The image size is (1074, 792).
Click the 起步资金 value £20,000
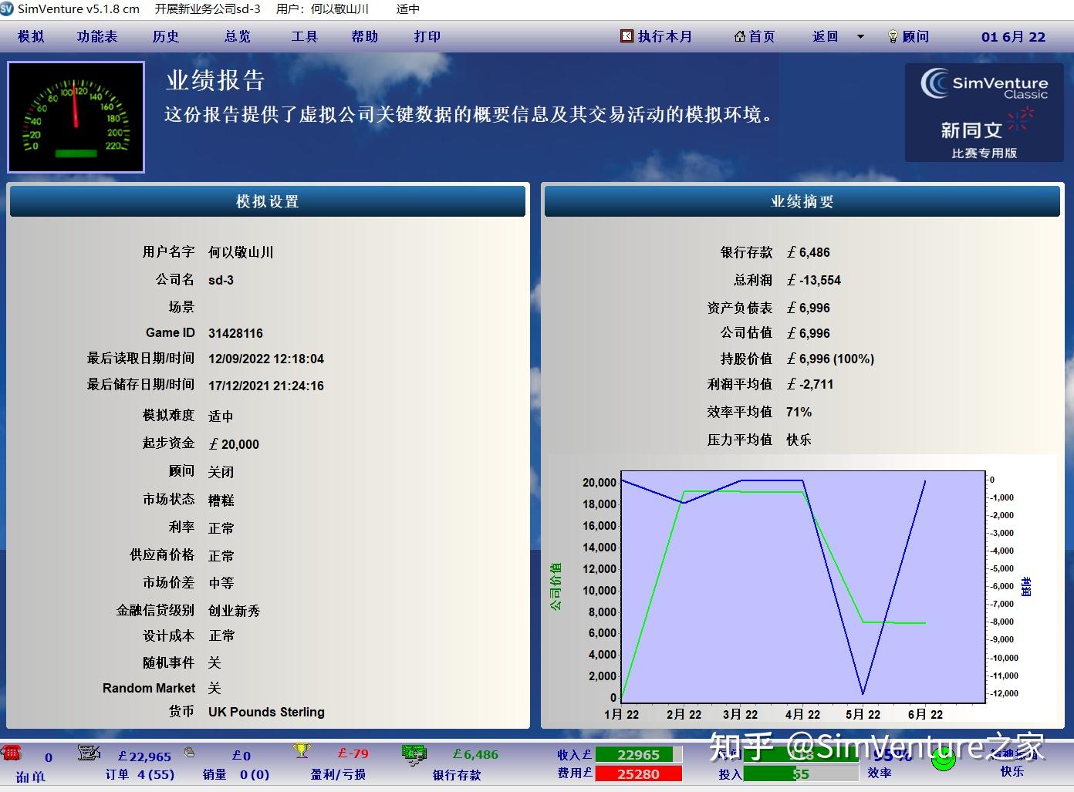pos(234,444)
